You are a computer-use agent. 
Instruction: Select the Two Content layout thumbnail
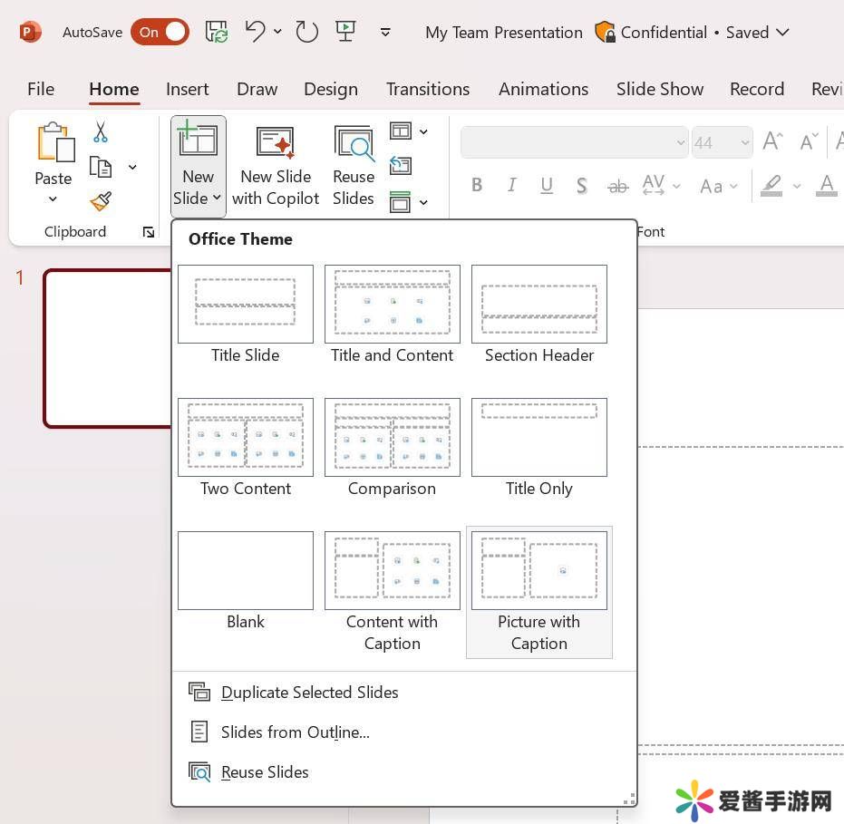click(246, 438)
